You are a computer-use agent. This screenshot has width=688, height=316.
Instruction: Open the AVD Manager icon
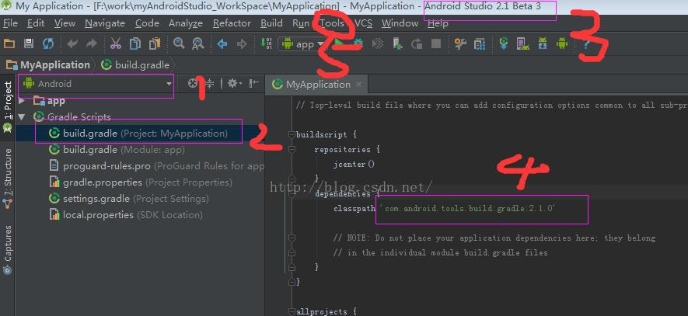pyautogui.click(x=522, y=43)
